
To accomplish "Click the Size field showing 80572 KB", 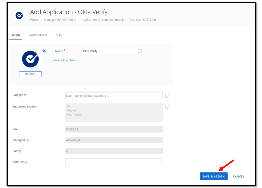I will [x=114, y=129].
